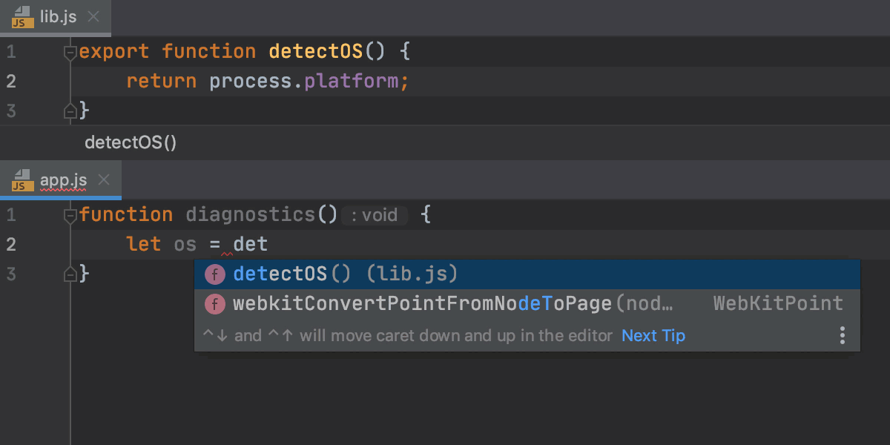This screenshot has width=890, height=445.
Task: Collapse the detectOS function with its fold arrow
Action: click(70, 51)
